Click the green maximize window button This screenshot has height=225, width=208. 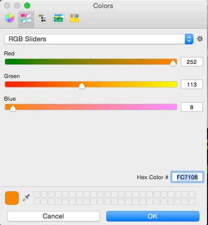tap(27, 6)
